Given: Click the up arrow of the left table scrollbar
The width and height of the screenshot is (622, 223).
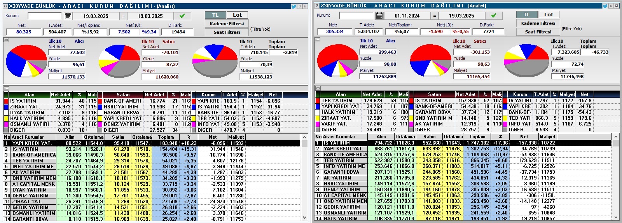Looking at the screenshot, I should pos(304,138).
